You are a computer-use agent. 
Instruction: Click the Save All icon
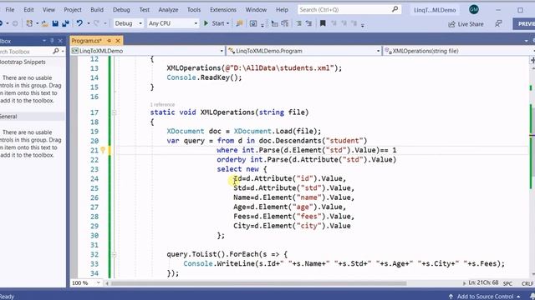(x=65, y=23)
